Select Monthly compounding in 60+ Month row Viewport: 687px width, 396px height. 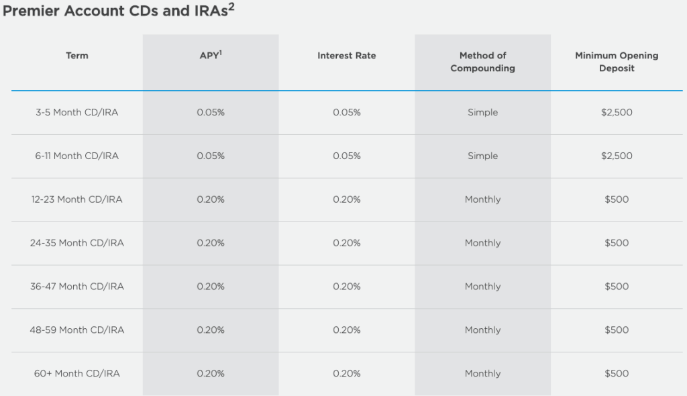(x=483, y=373)
